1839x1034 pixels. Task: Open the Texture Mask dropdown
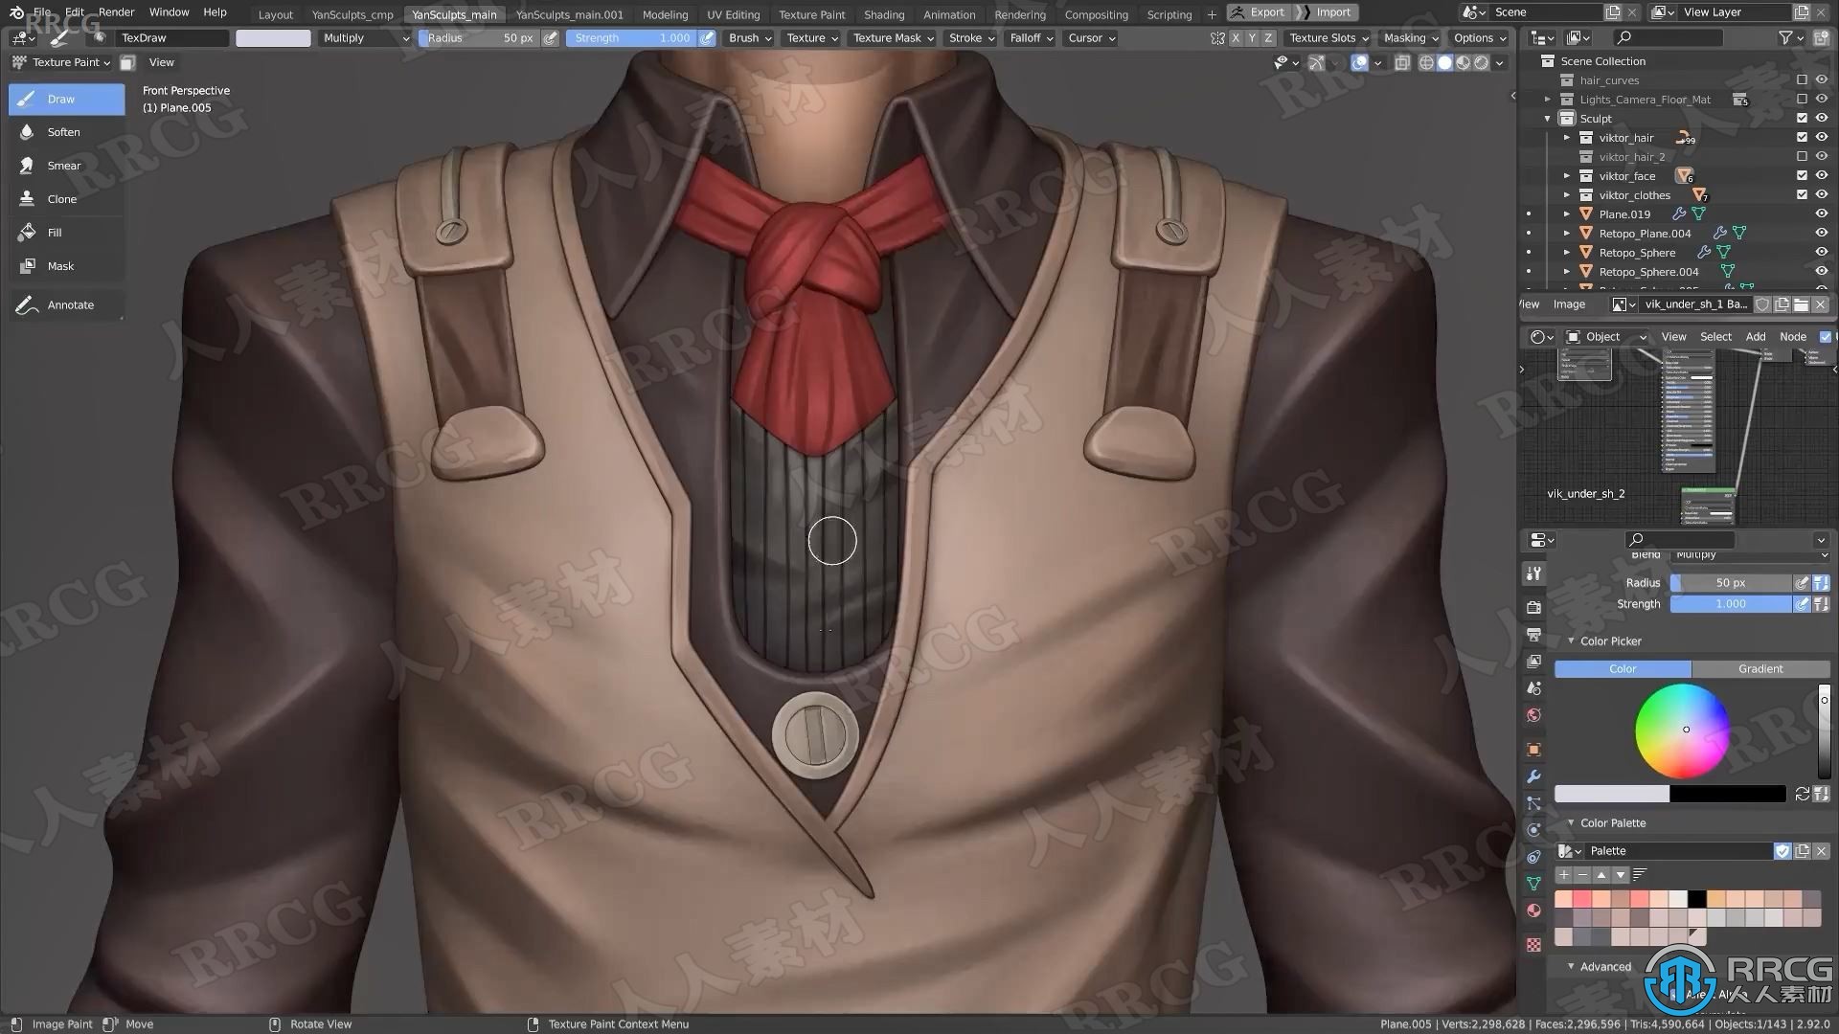[894, 38]
